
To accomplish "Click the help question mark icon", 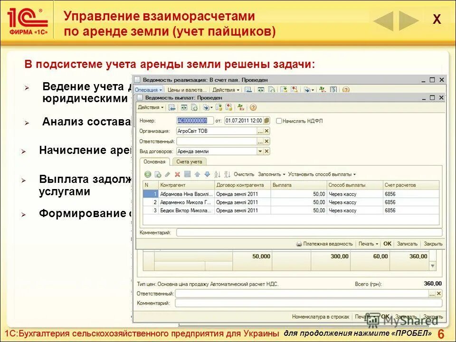I will (x=253, y=108).
